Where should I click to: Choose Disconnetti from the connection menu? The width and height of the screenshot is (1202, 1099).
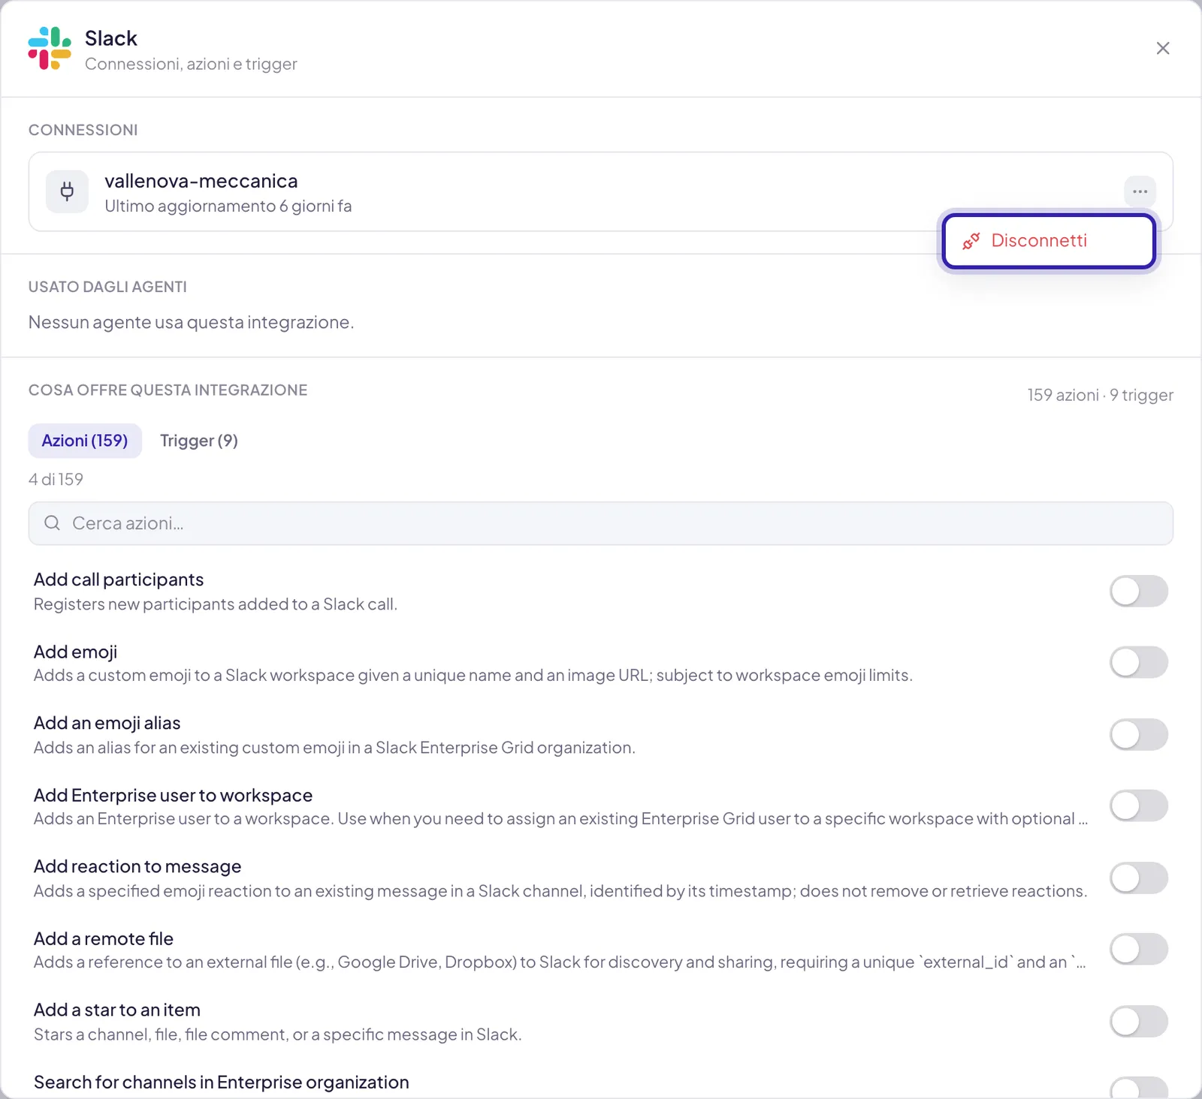point(1049,241)
